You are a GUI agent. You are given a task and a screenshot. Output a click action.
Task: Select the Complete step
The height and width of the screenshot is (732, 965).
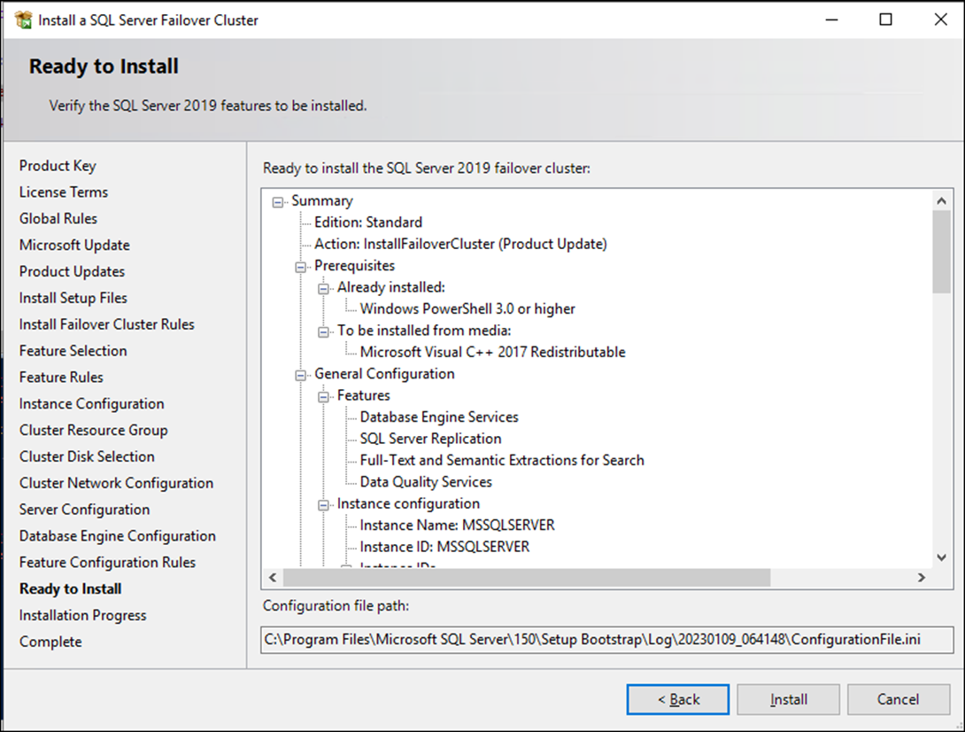(x=50, y=642)
